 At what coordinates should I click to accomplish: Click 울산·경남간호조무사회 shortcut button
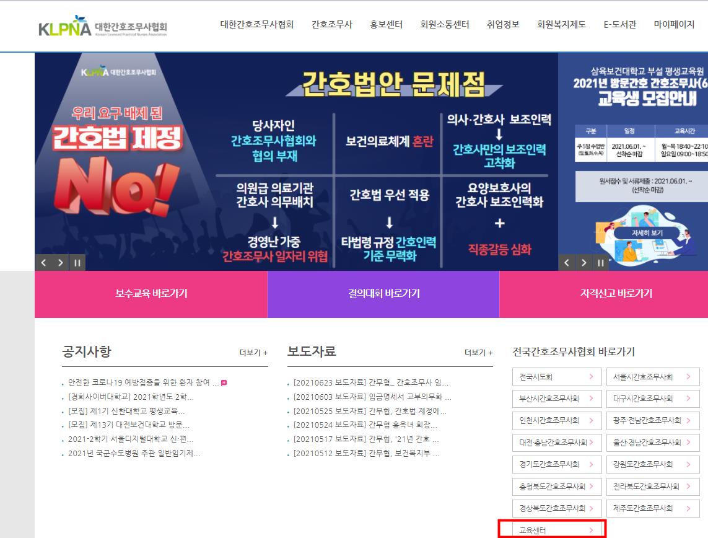pos(653,443)
